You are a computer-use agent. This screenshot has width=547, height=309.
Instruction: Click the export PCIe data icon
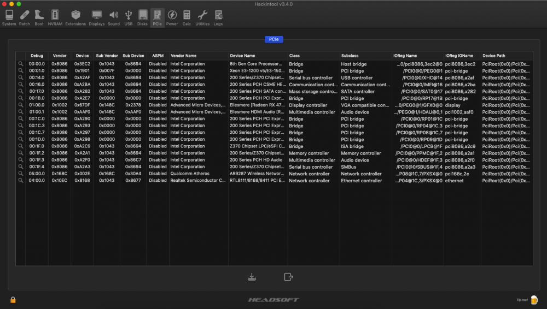click(x=288, y=277)
